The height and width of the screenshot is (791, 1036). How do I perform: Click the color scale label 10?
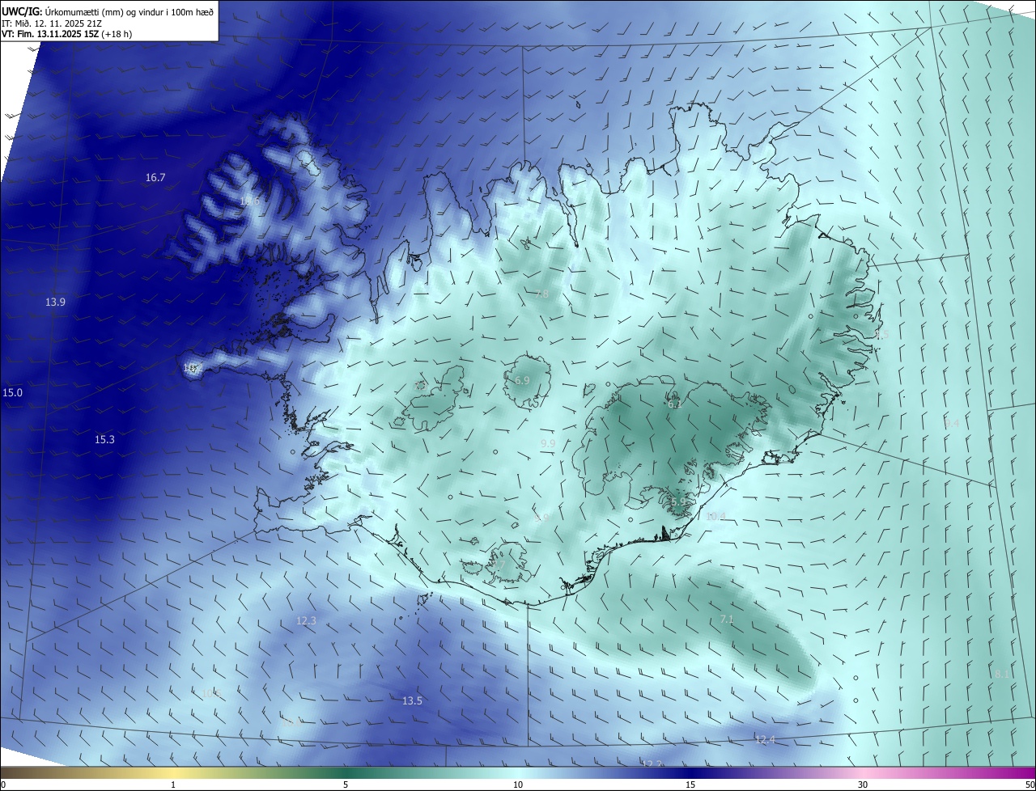click(x=518, y=785)
